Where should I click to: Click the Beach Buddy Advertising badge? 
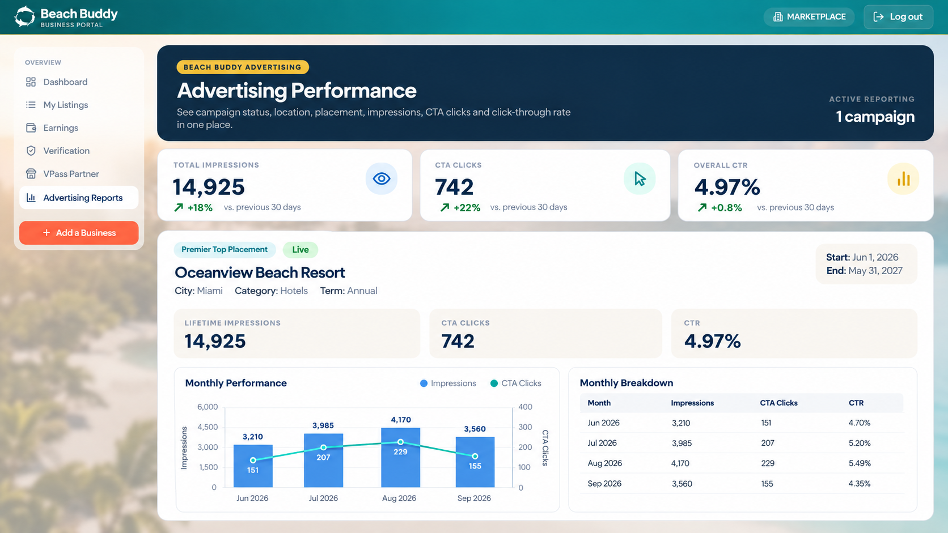click(243, 67)
